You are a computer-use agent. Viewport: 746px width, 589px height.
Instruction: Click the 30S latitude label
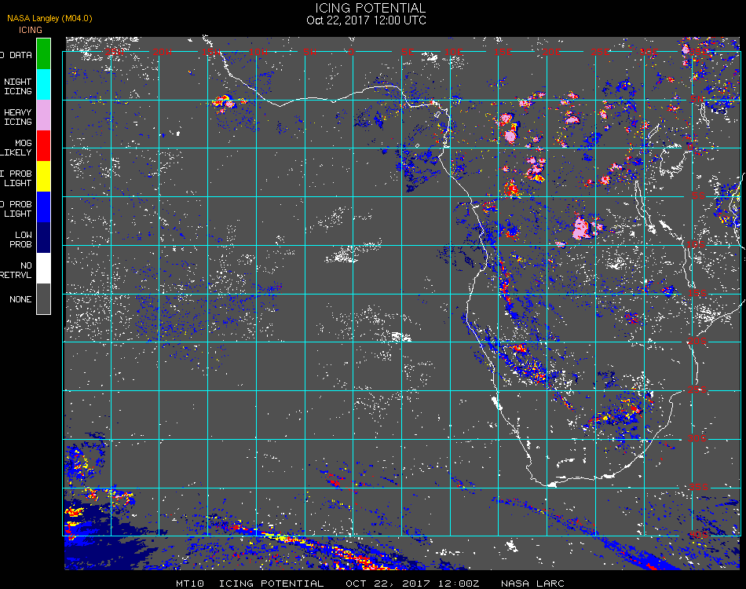point(697,438)
